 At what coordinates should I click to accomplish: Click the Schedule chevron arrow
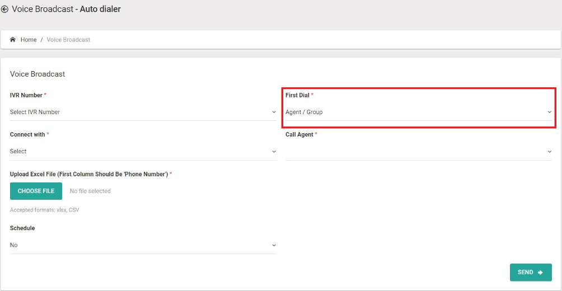[x=274, y=246]
